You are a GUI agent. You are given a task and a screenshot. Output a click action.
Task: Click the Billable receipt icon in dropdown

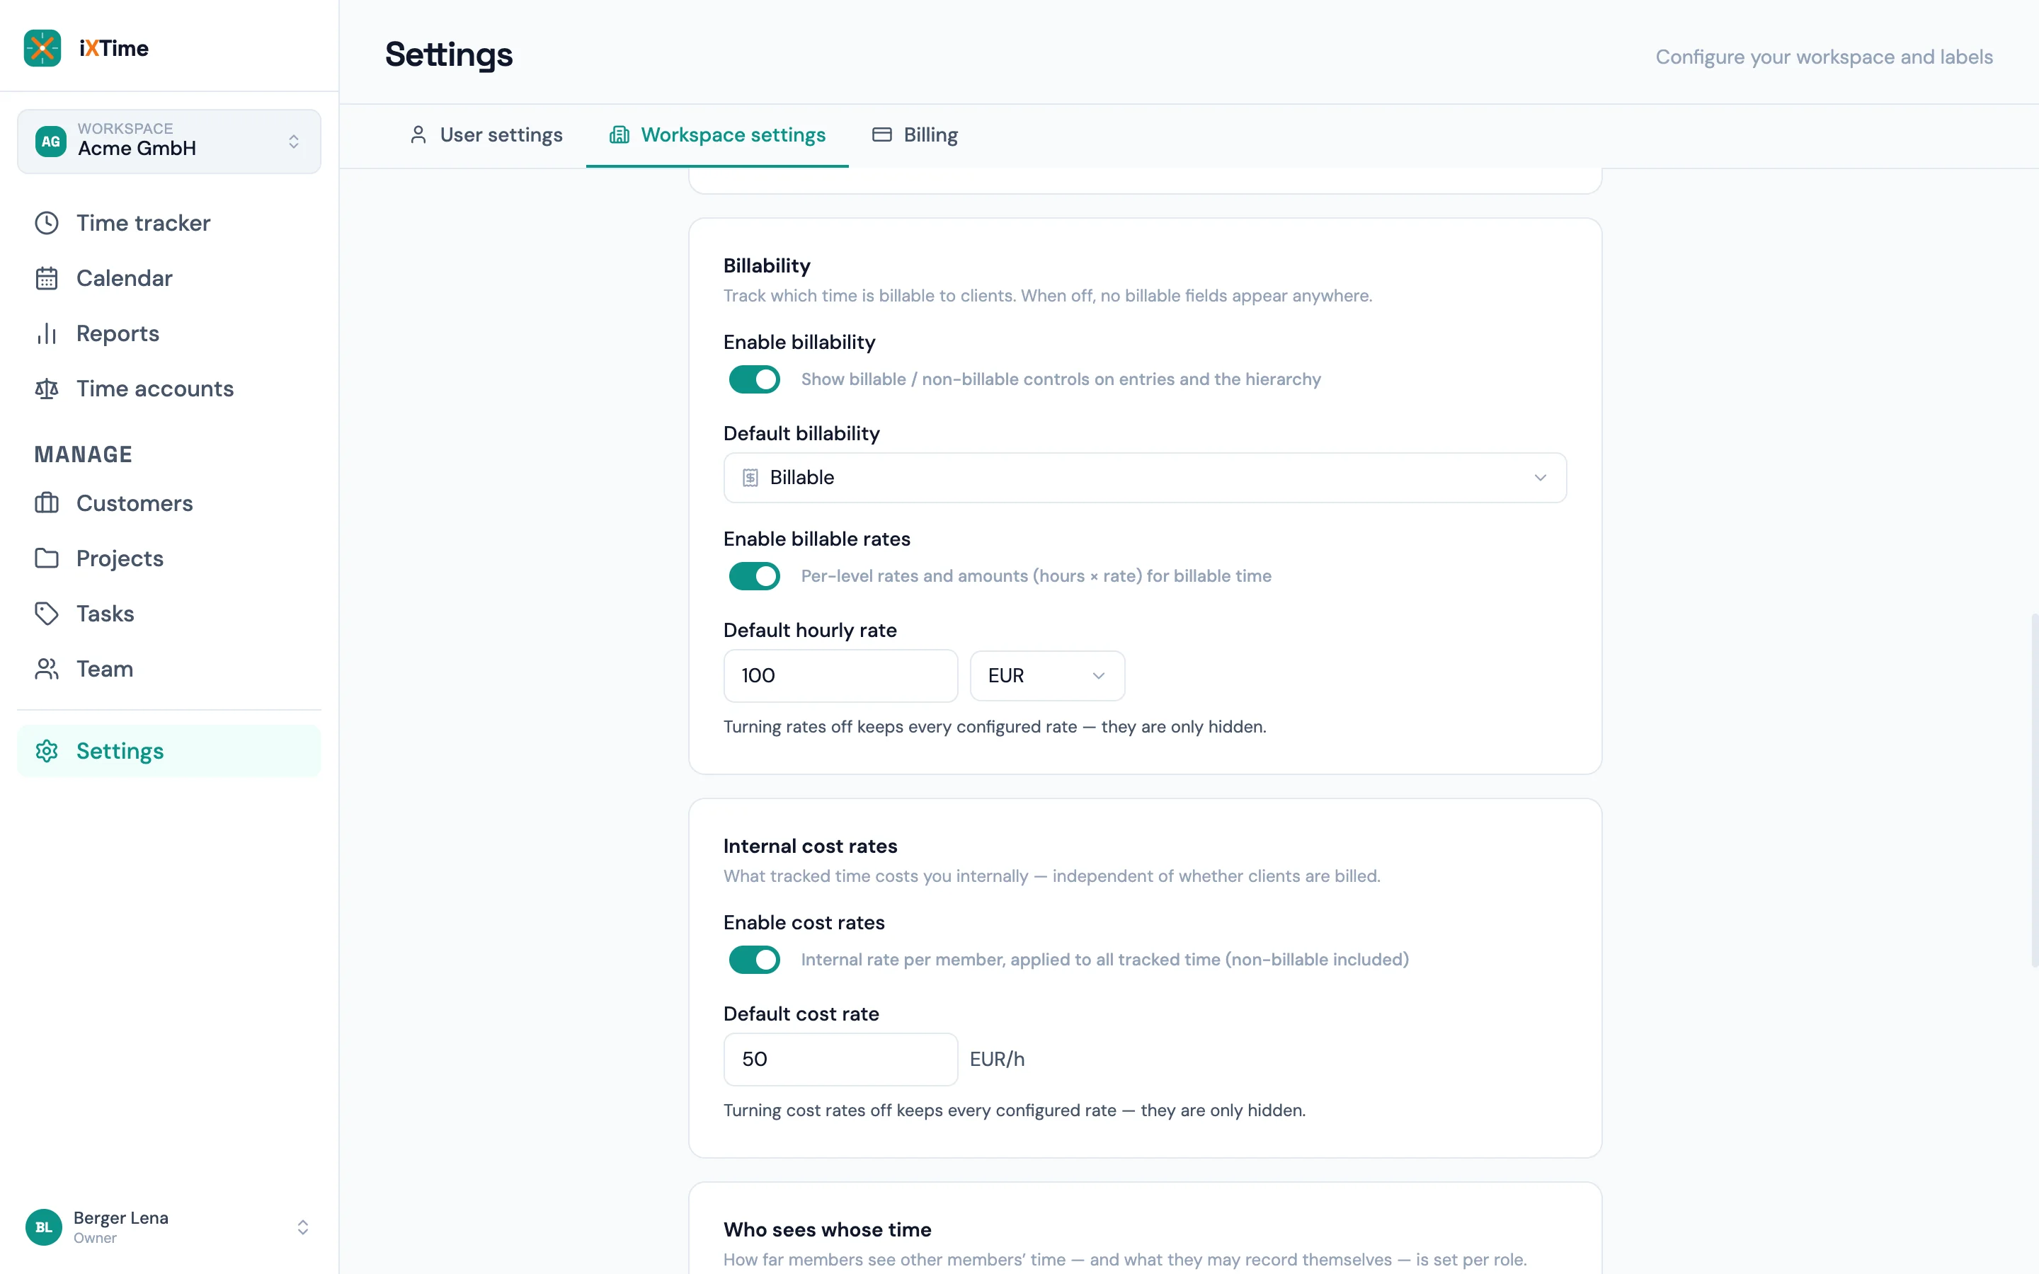click(750, 478)
